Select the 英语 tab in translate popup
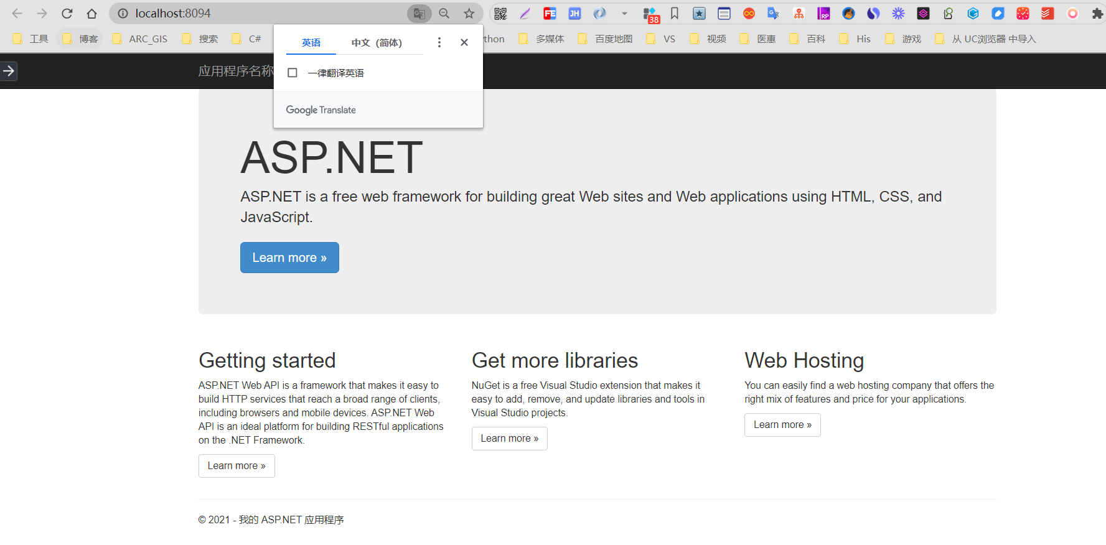The image size is (1106, 545). 311,42
